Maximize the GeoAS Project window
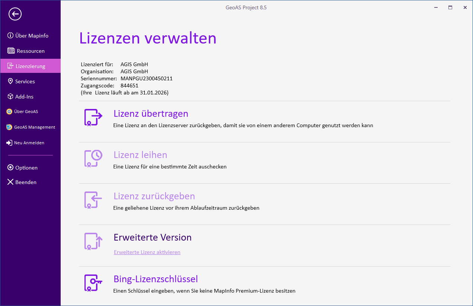The height and width of the screenshot is (306, 473). 450,7
